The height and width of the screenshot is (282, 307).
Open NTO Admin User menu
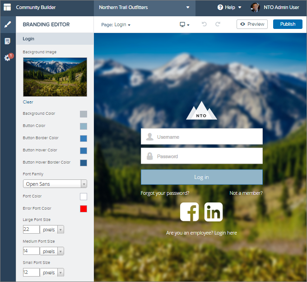point(281,7)
